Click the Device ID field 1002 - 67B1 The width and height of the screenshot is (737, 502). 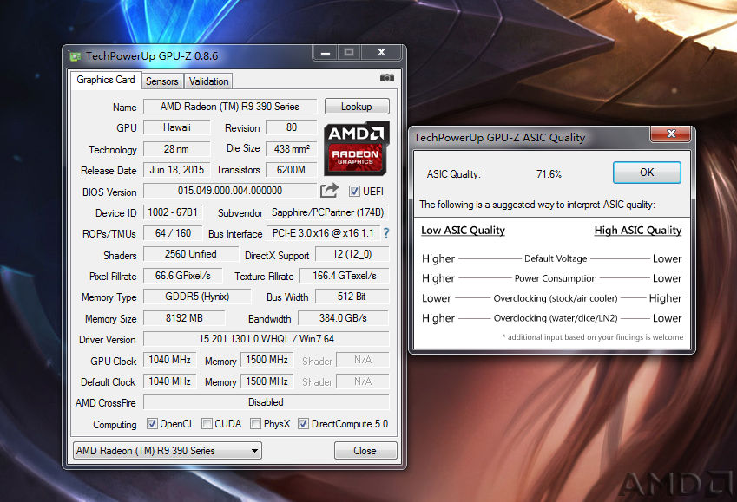click(173, 212)
